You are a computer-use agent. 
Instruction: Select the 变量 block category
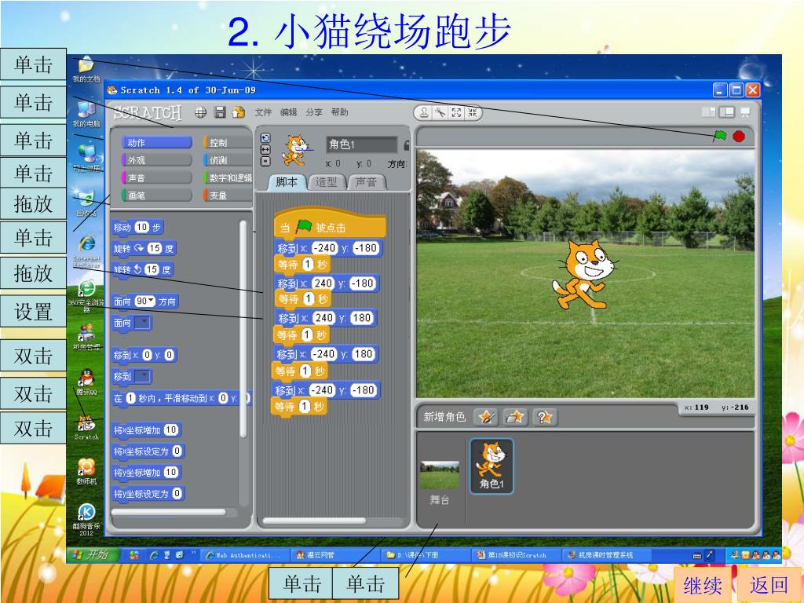[x=228, y=196]
